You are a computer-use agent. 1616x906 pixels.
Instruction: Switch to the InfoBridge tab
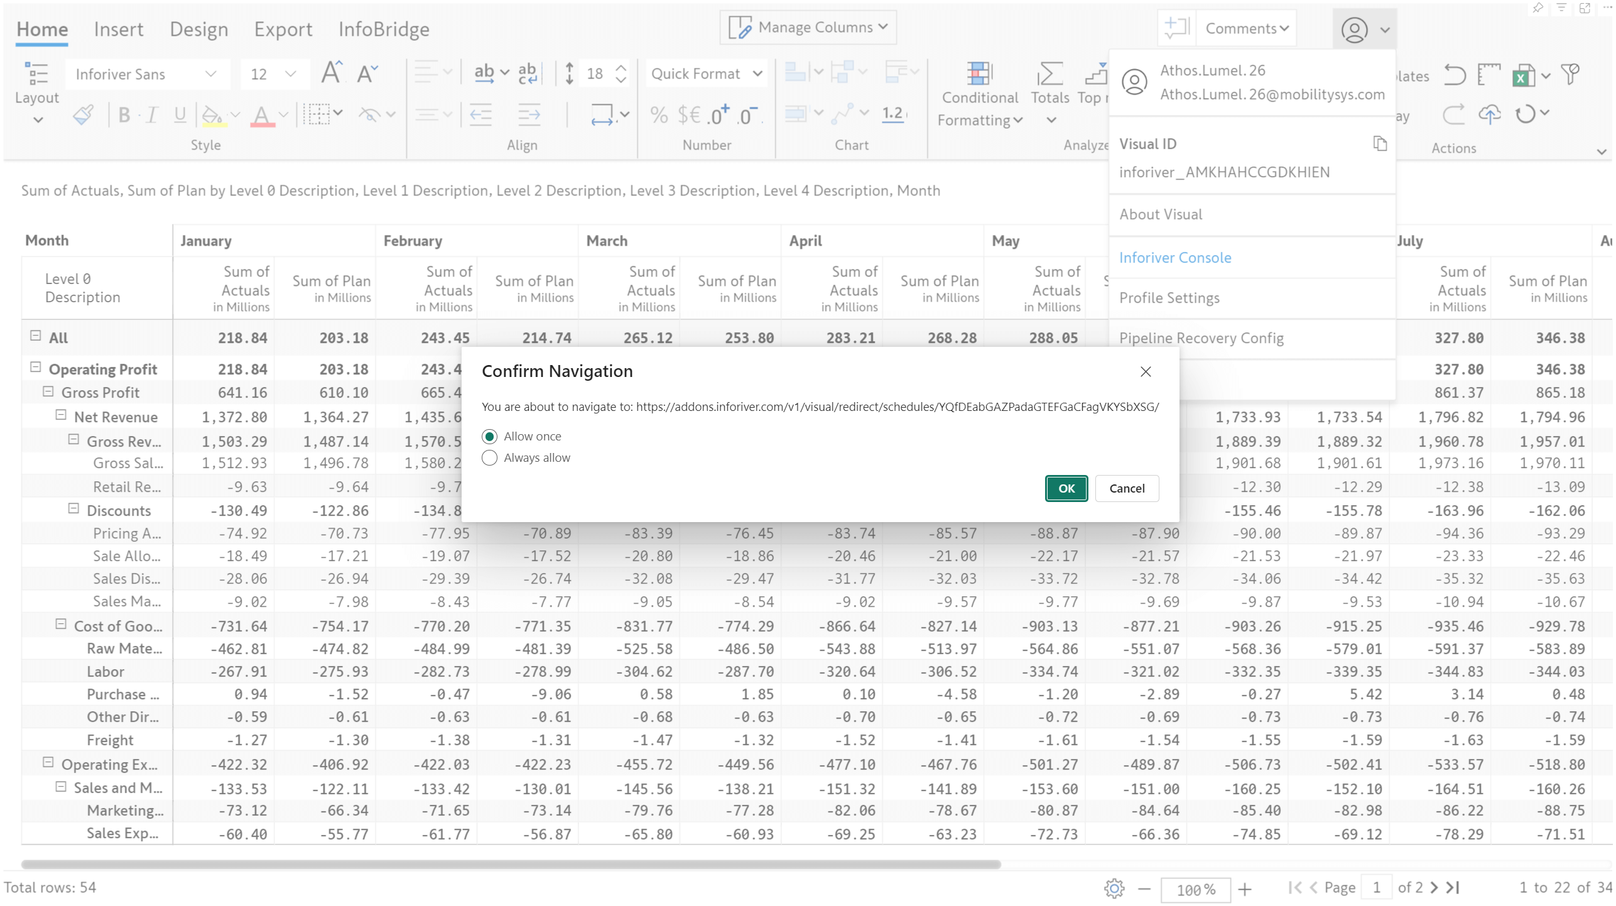(x=383, y=29)
